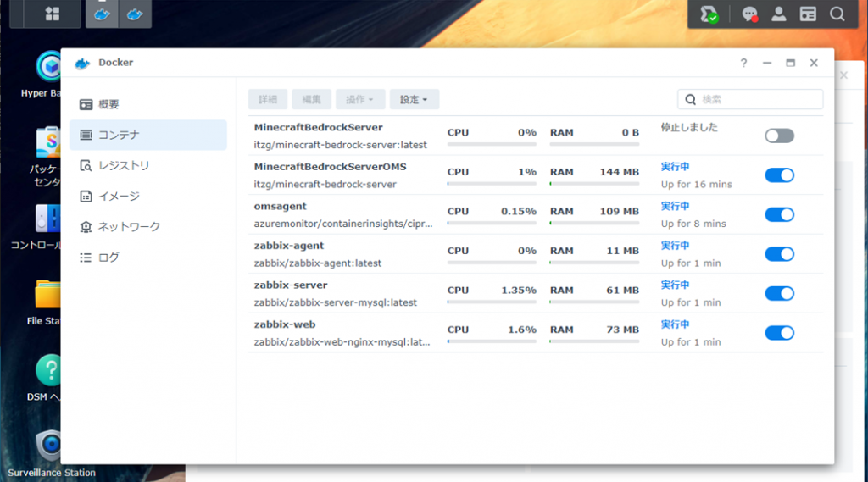Open the upload status icon with green check
The image size is (868, 482).
coord(709,14)
